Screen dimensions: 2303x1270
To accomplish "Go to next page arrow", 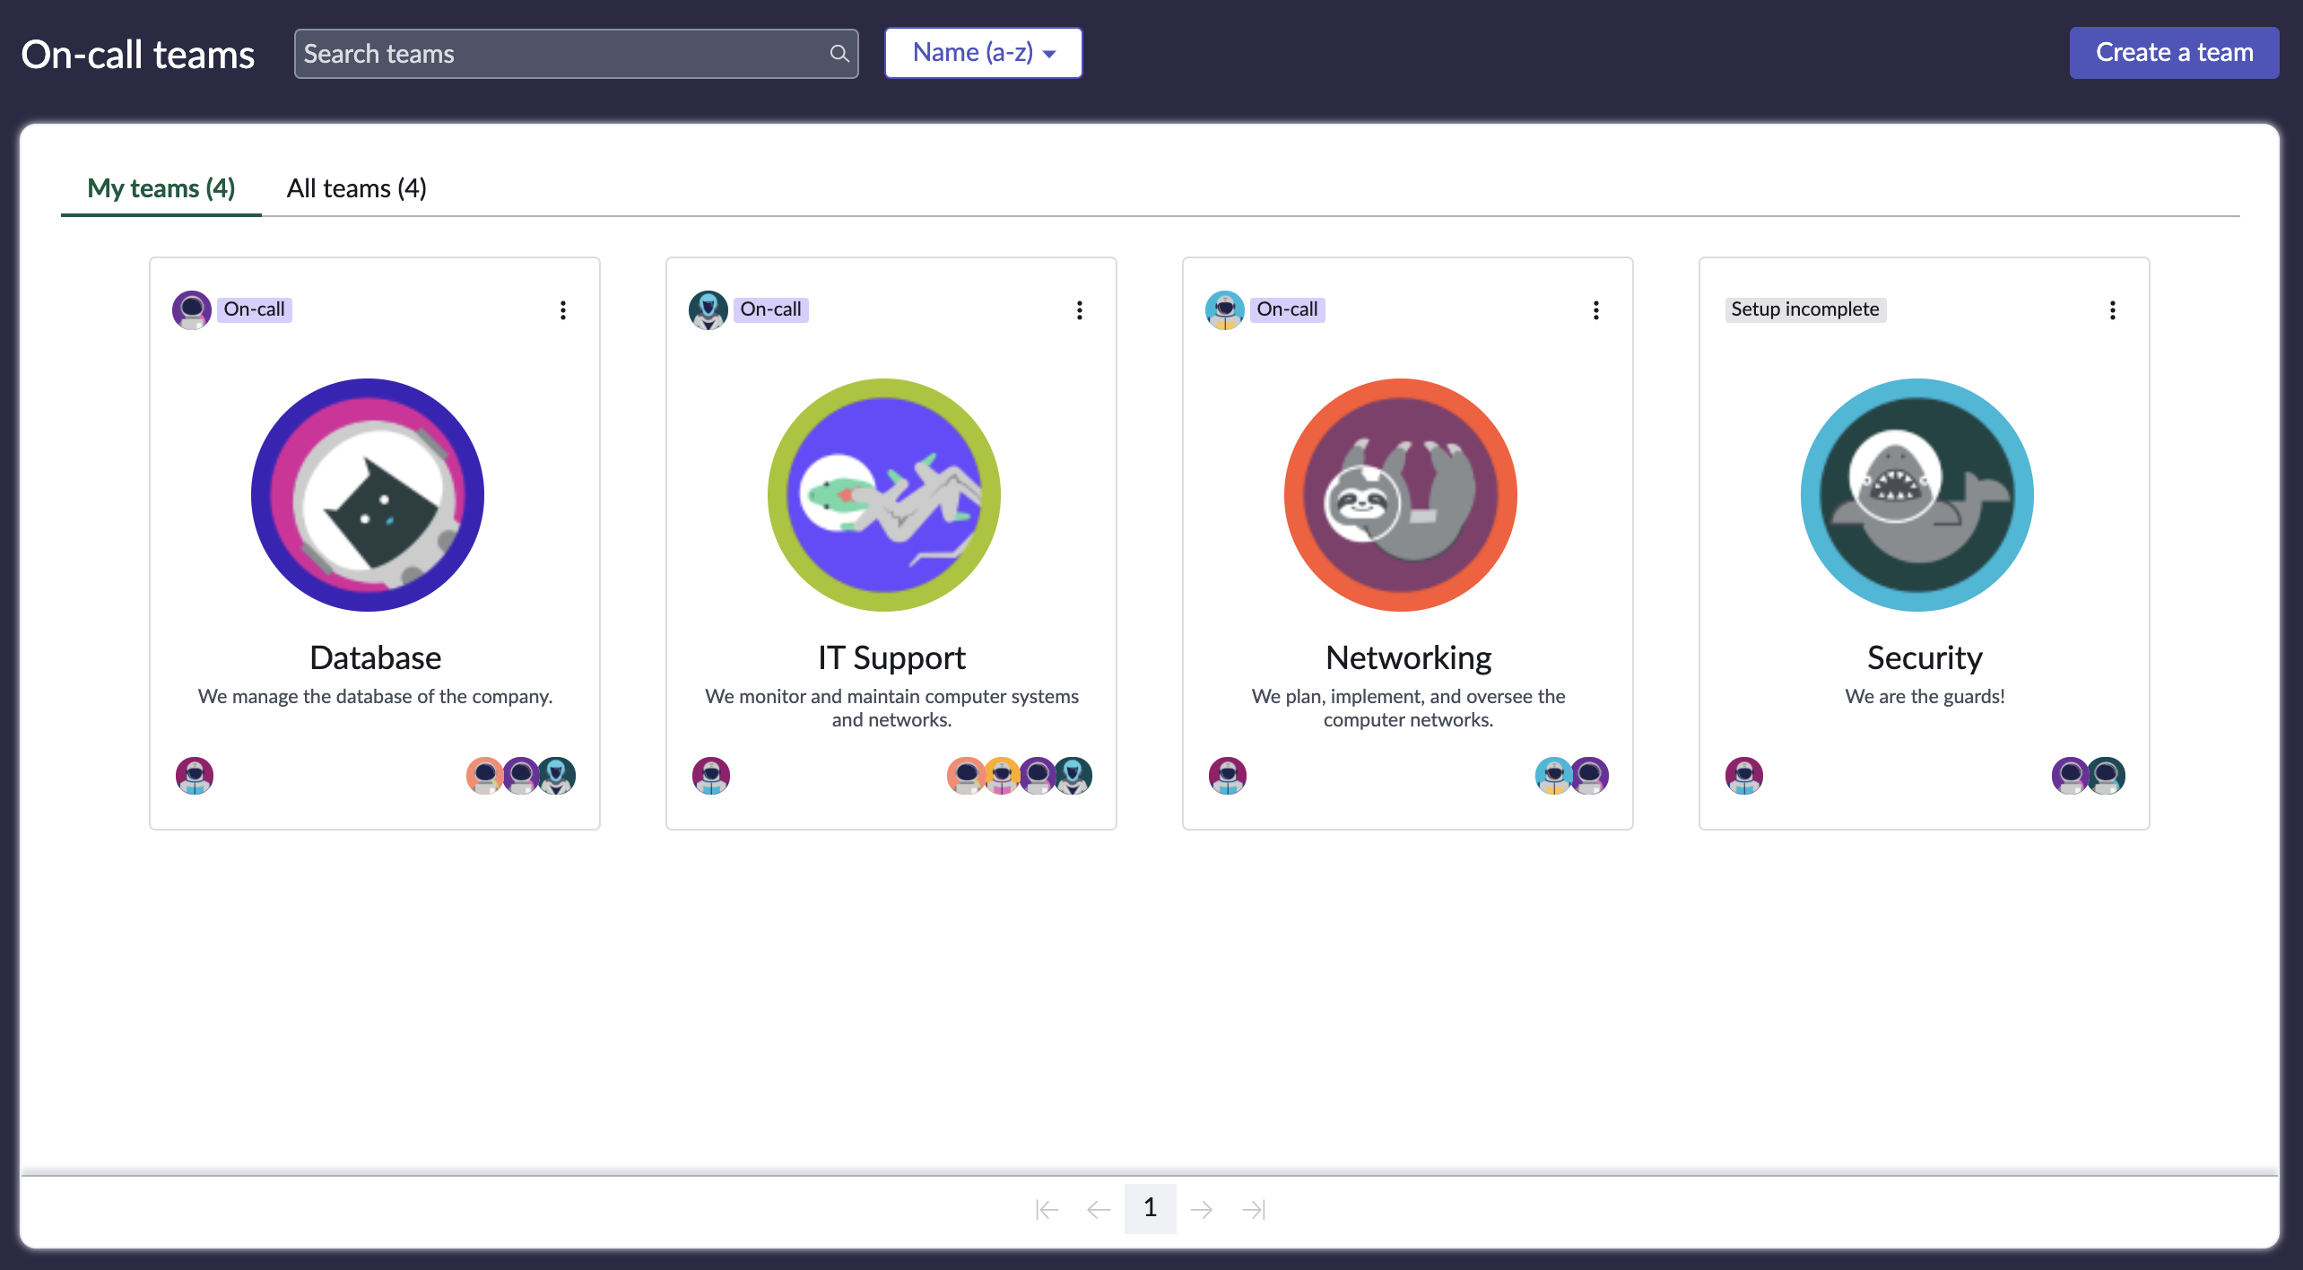I will click(x=1202, y=1209).
